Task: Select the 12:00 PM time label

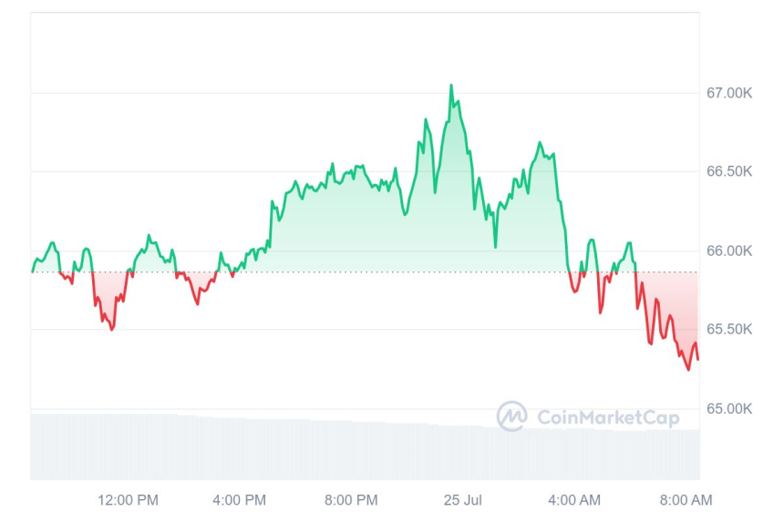Action: coord(129,499)
